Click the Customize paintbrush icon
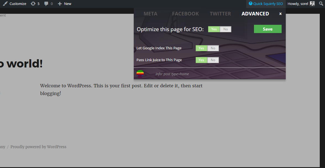This screenshot has height=168, width=325. point(5,4)
